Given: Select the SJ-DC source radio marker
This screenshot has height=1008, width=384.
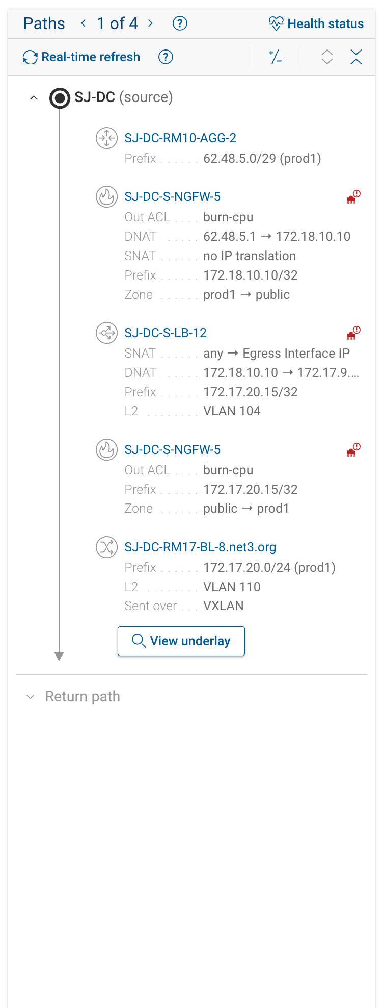Looking at the screenshot, I should click(60, 98).
